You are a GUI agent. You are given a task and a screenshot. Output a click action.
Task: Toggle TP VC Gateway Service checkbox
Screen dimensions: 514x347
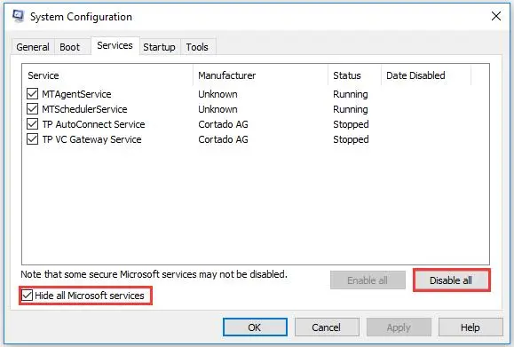pyautogui.click(x=32, y=139)
